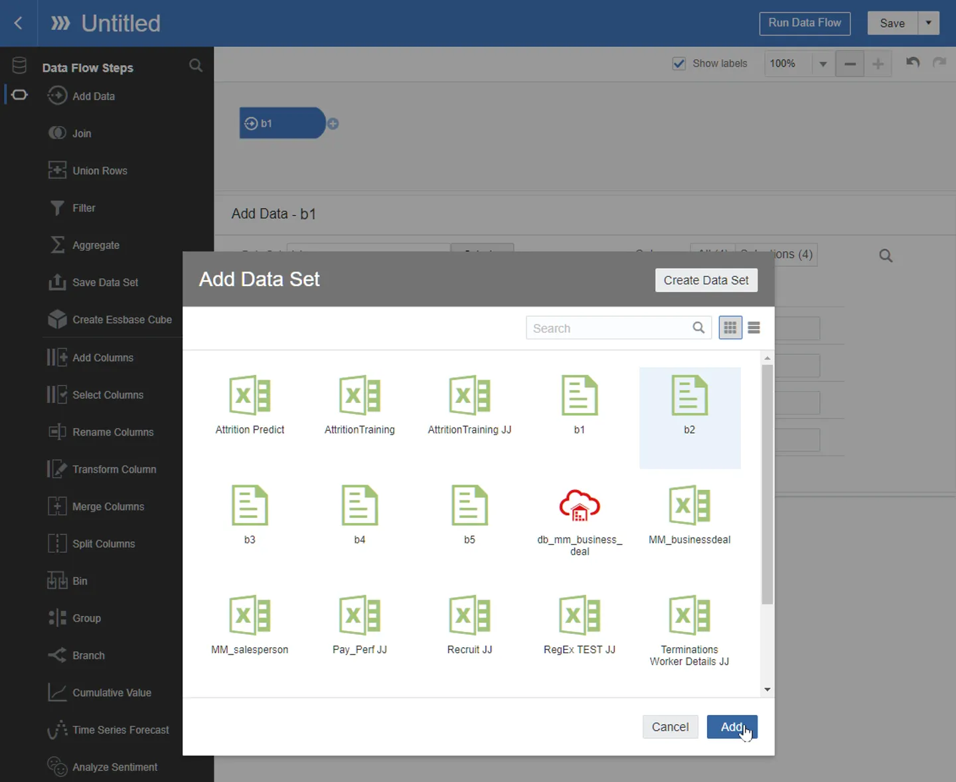
Task: Zoom out of the canvas
Action: point(850,64)
